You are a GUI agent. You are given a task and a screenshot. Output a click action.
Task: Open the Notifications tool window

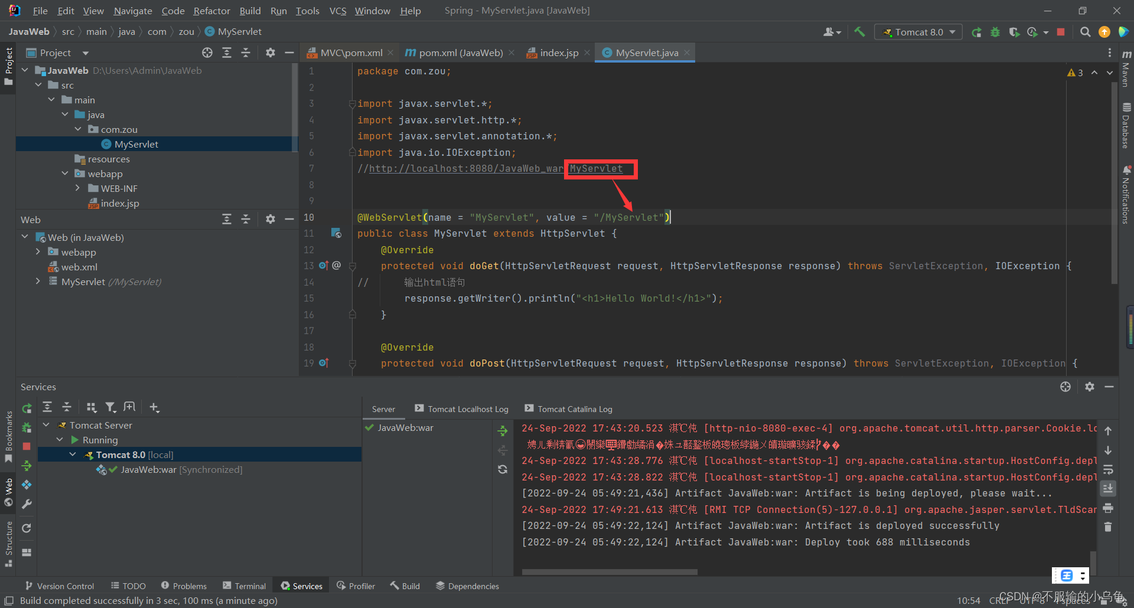click(1126, 195)
